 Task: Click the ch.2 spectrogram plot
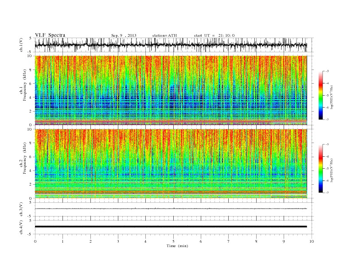tap(171, 163)
